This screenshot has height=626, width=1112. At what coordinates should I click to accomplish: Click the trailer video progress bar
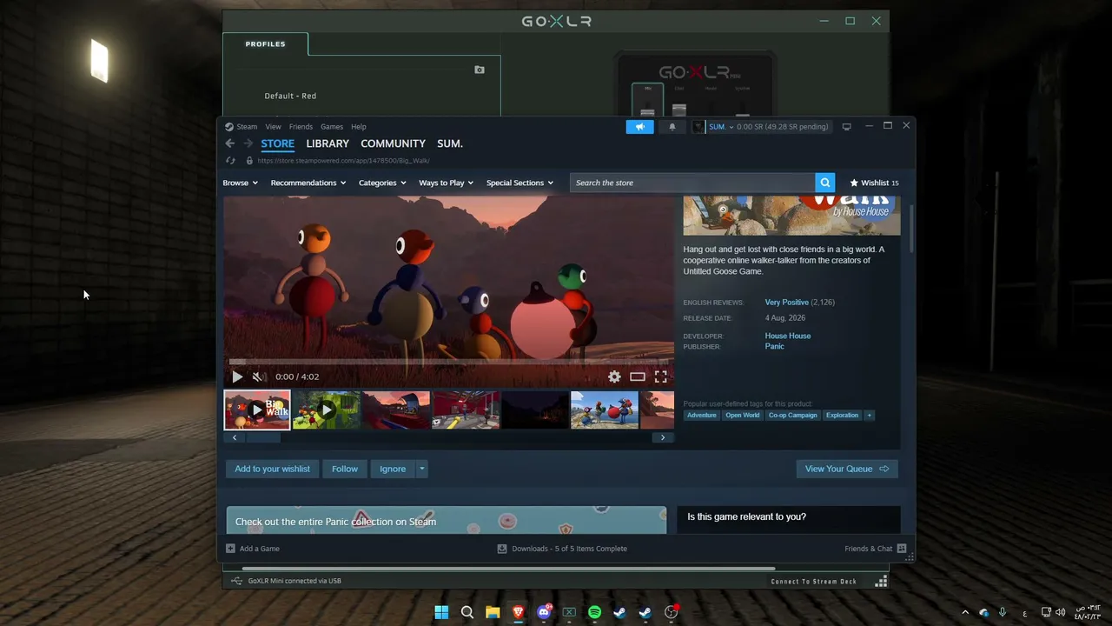coord(449,362)
